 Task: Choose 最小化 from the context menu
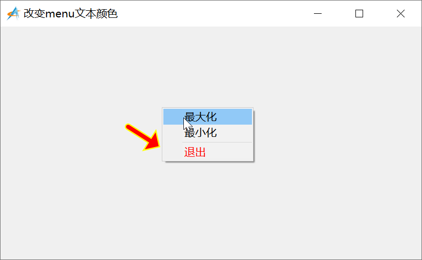pos(207,132)
